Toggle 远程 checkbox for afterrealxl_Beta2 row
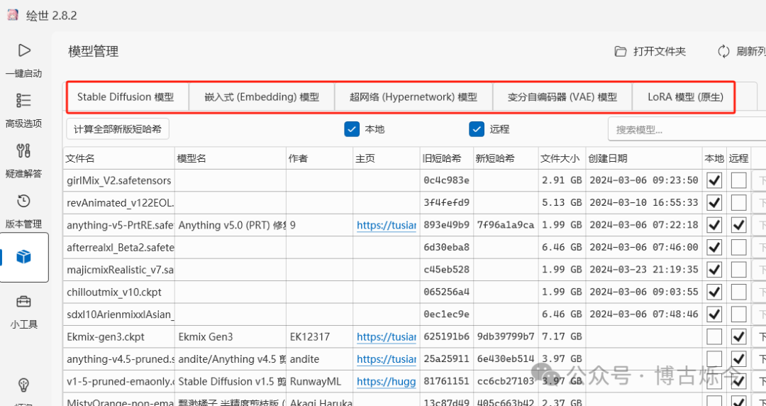Image resolution: width=766 pixels, height=406 pixels. point(738,248)
